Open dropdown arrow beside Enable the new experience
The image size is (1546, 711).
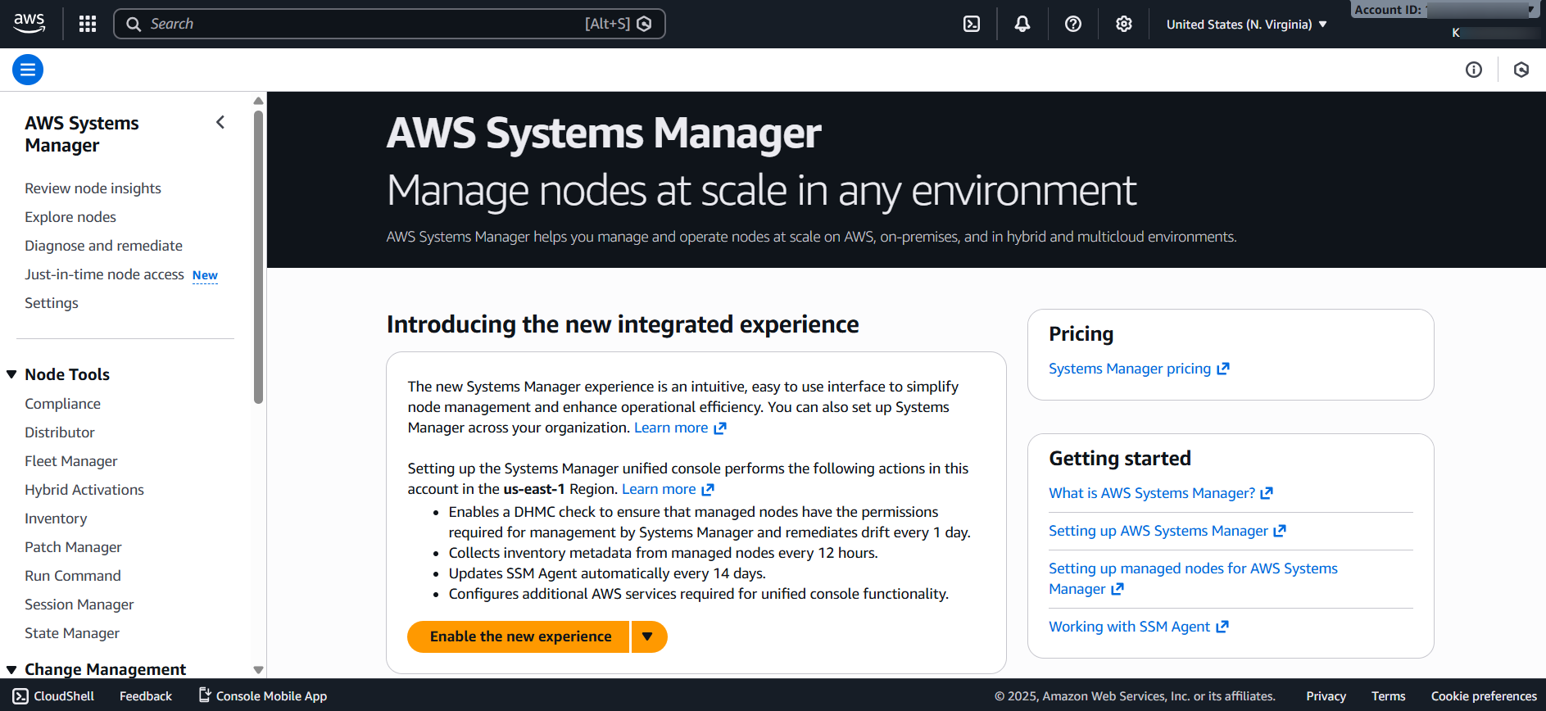coord(649,636)
